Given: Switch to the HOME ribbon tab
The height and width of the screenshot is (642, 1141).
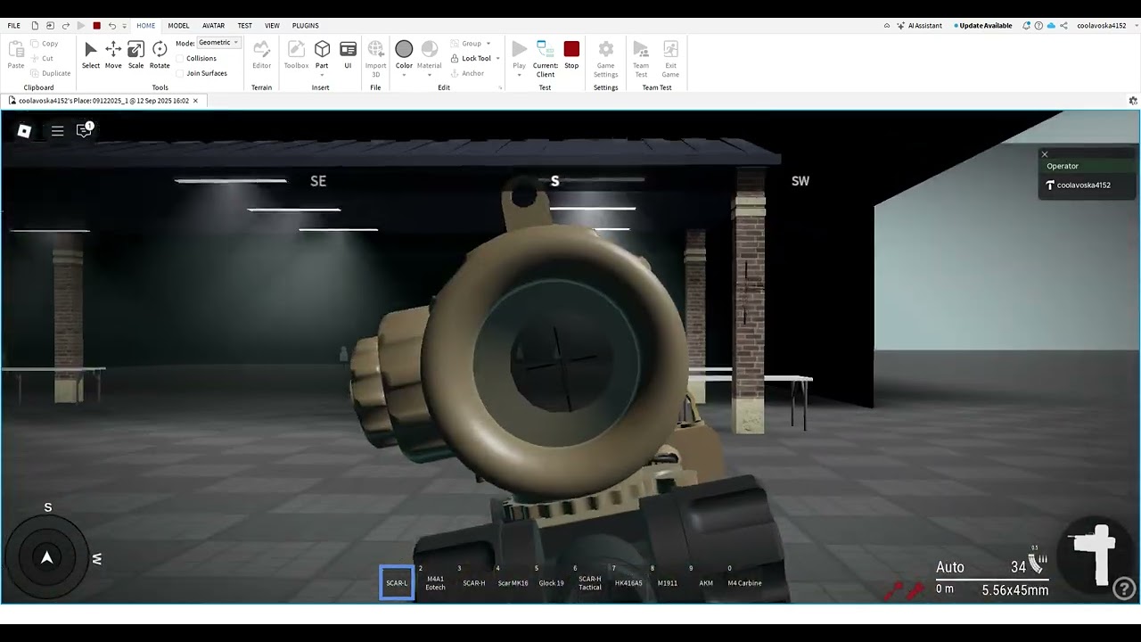Looking at the screenshot, I should tap(145, 26).
